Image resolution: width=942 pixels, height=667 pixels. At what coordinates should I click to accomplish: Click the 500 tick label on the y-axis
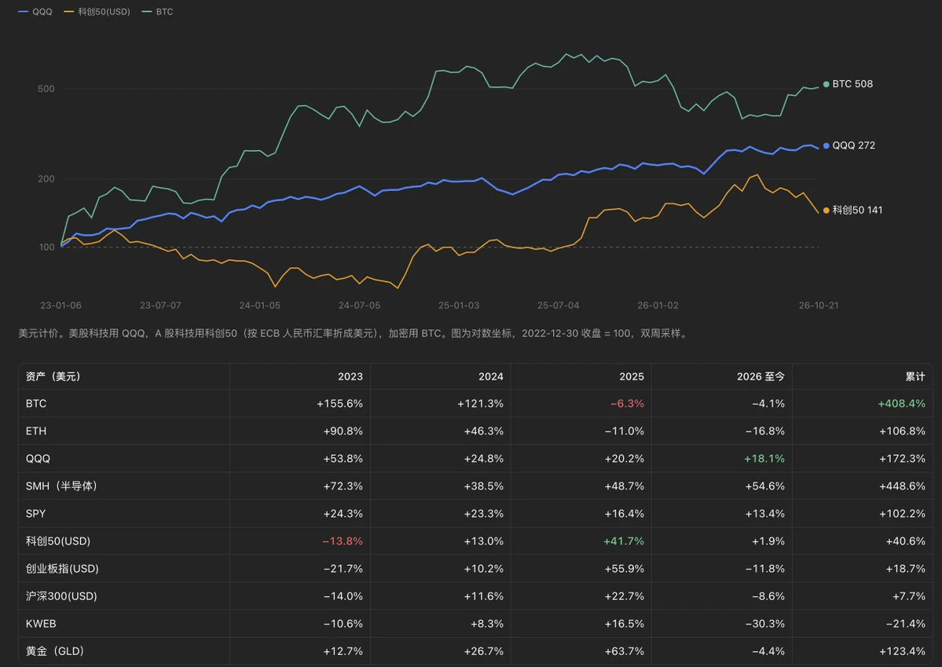[46, 89]
